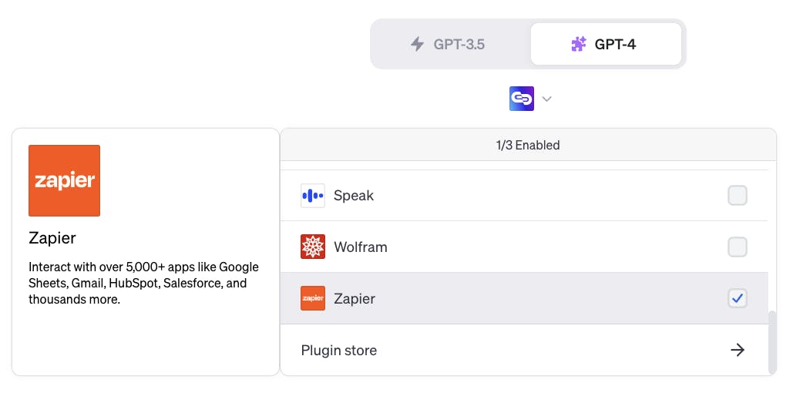The image size is (800, 393).
Task: Click the small Zapier icon in list
Action: click(313, 298)
